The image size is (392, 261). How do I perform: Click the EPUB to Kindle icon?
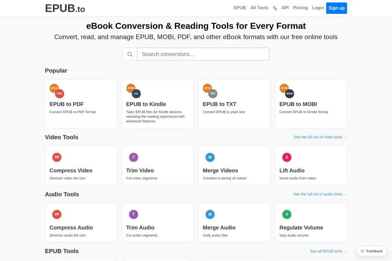pos(134,91)
